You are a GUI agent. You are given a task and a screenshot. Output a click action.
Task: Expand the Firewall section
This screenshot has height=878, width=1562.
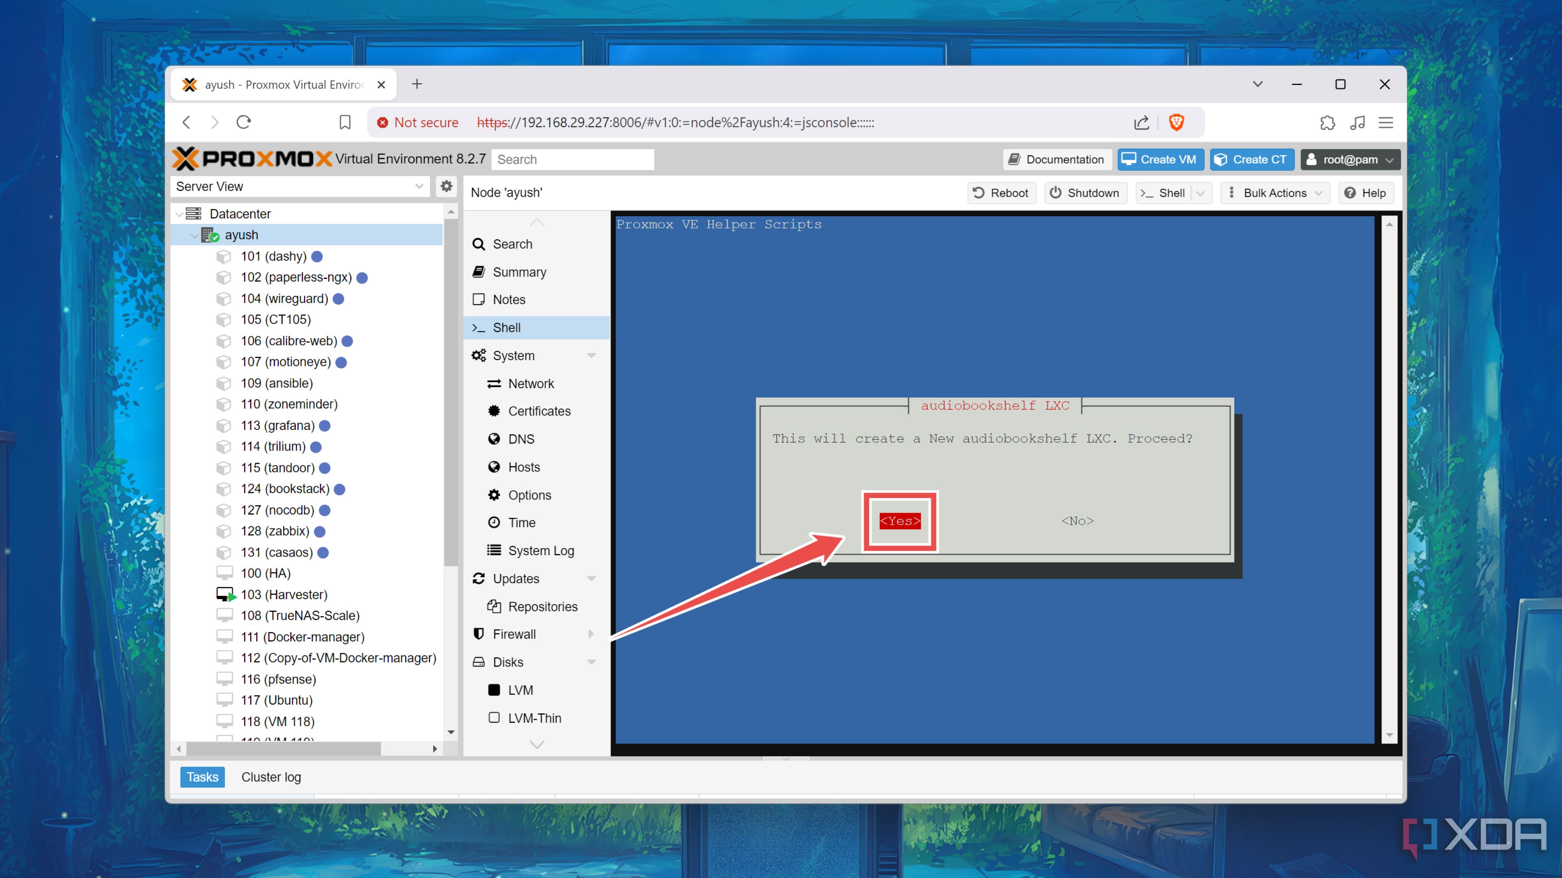[591, 634]
